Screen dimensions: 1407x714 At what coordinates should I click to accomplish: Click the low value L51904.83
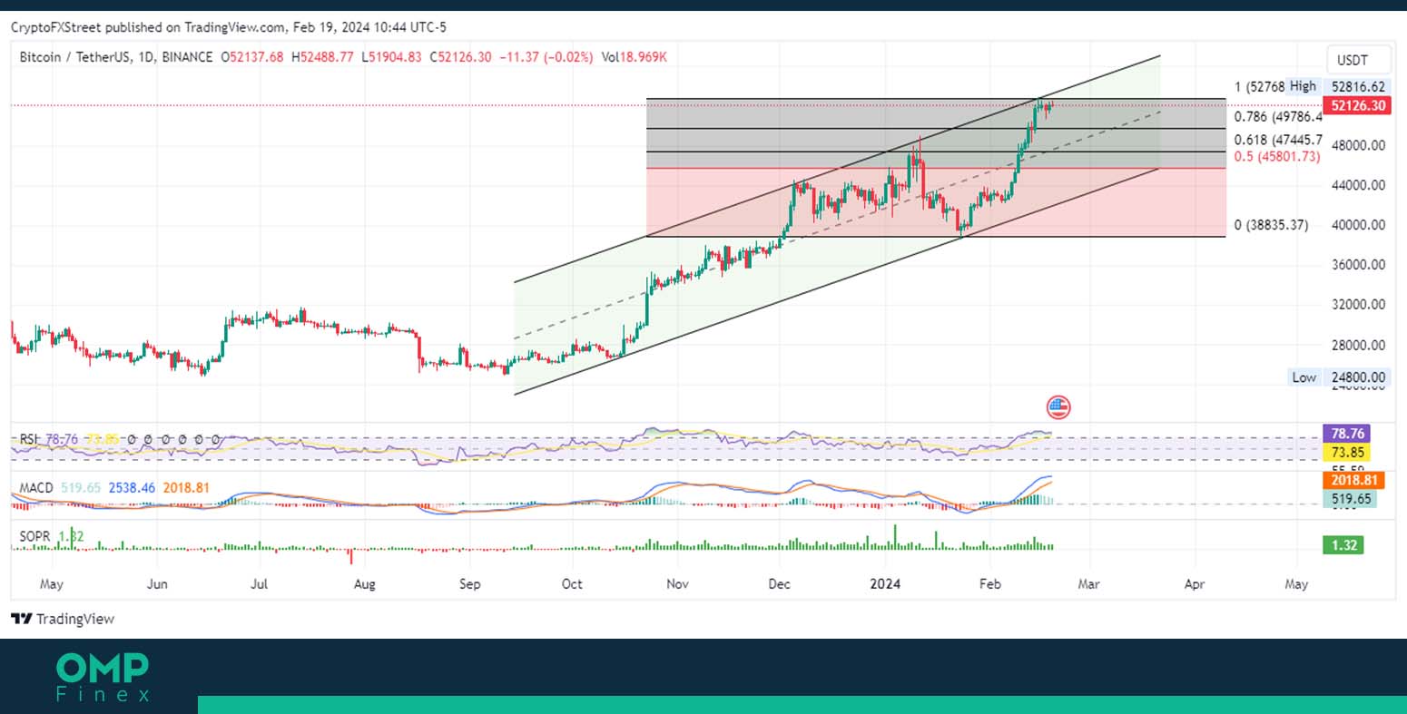390,56
